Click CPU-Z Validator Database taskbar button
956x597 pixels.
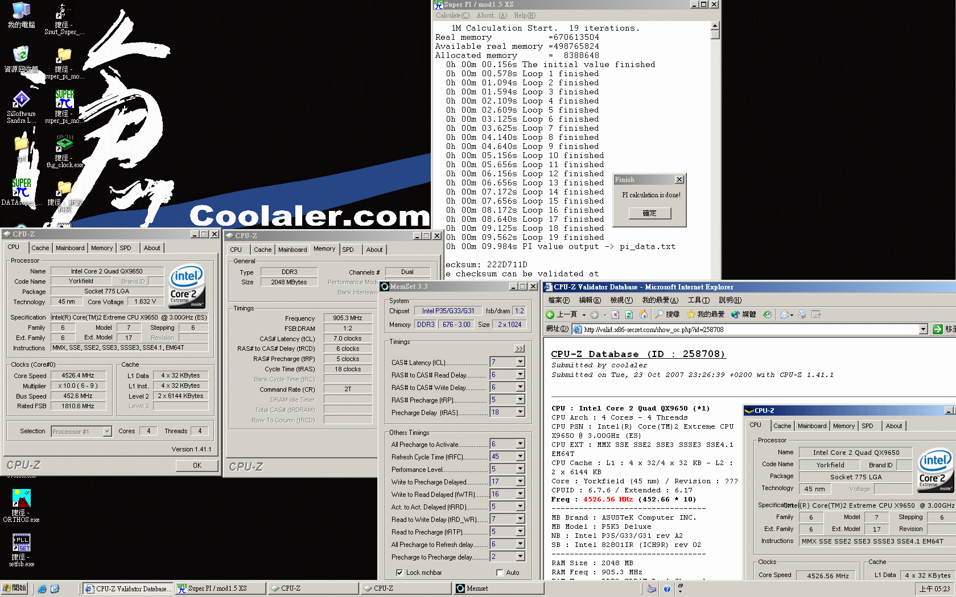[127, 588]
